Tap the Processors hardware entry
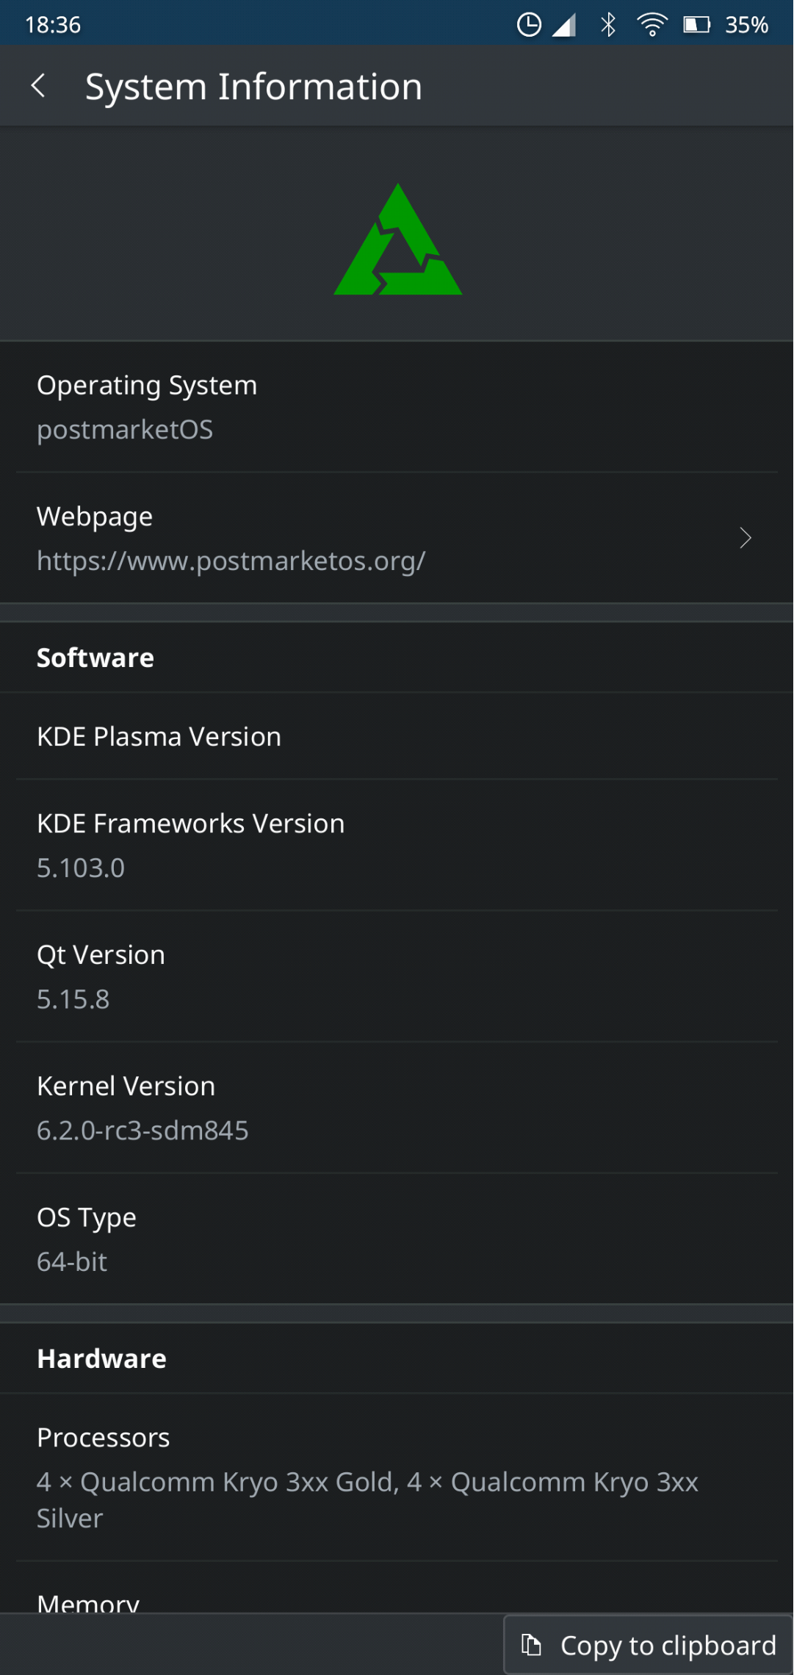Viewport: 794px width, 1675px height. [397, 1477]
